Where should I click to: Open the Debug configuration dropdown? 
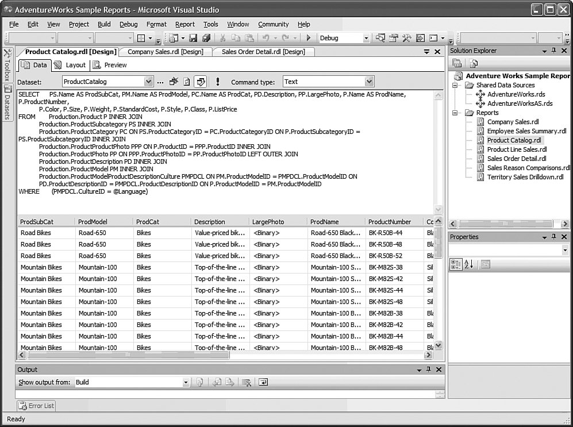[366, 38]
